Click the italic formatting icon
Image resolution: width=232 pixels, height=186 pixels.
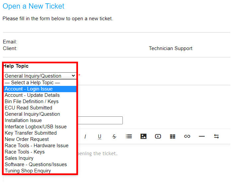(85, 136)
